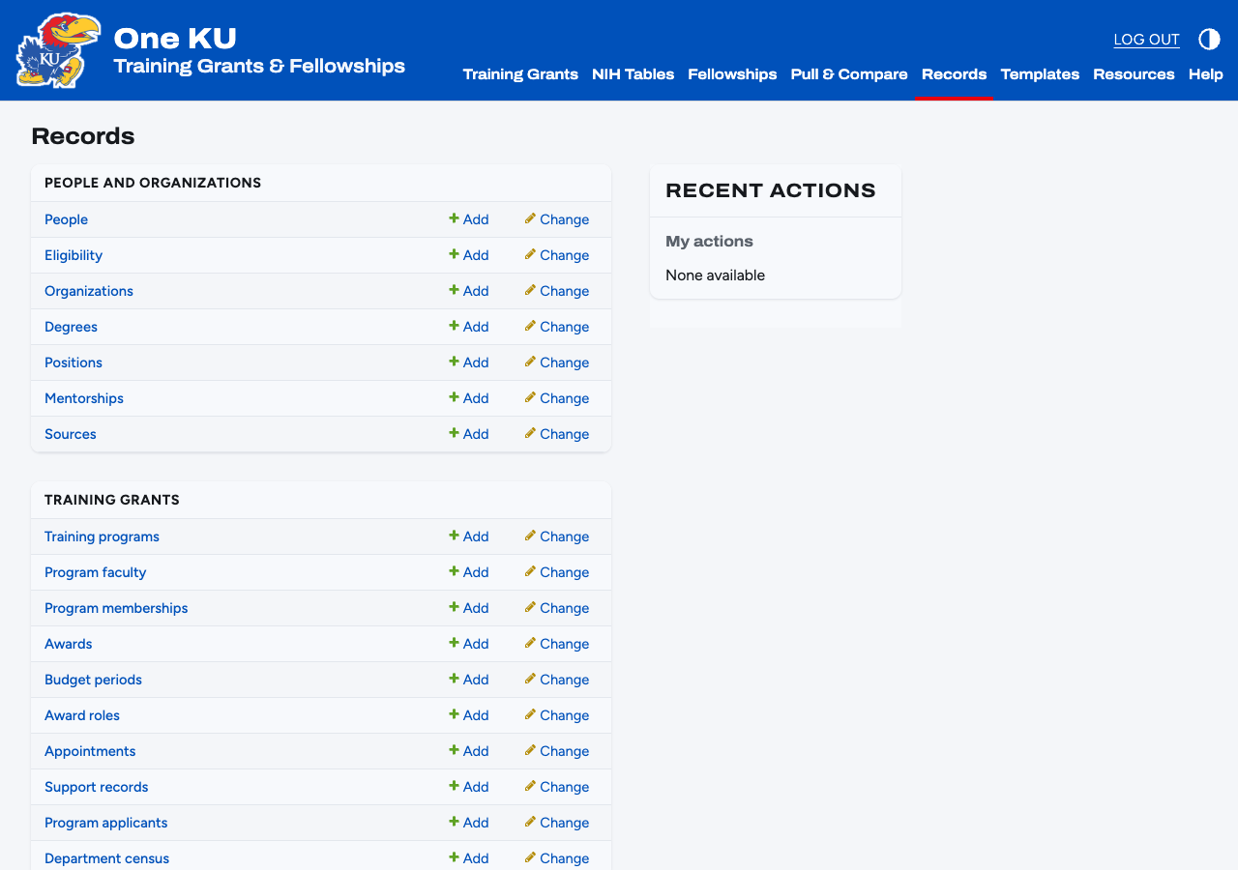Click pencil Change icon for Award roles
Image resolution: width=1238 pixels, height=870 pixels.
[530, 714]
